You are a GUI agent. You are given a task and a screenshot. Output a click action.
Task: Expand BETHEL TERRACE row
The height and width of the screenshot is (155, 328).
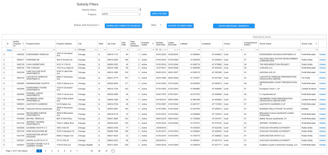pos(4,119)
